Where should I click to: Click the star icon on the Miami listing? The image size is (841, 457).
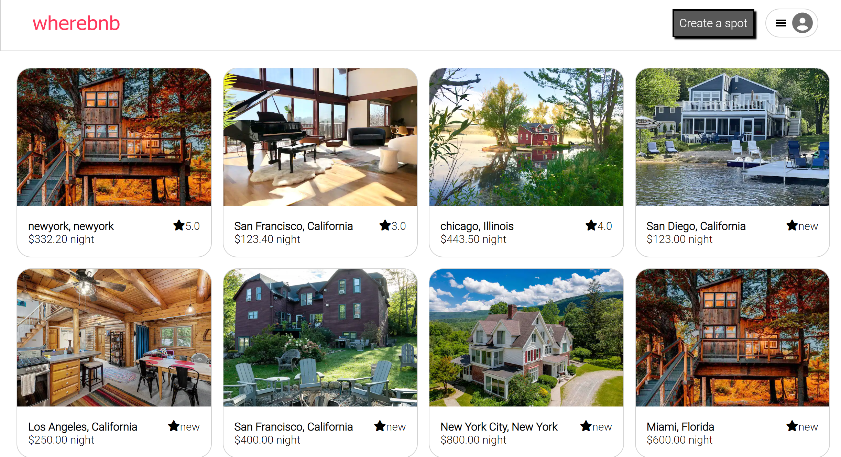tap(792, 426)
